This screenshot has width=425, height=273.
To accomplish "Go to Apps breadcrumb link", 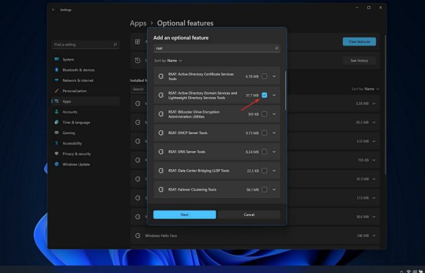I will [x=138, y=23].
